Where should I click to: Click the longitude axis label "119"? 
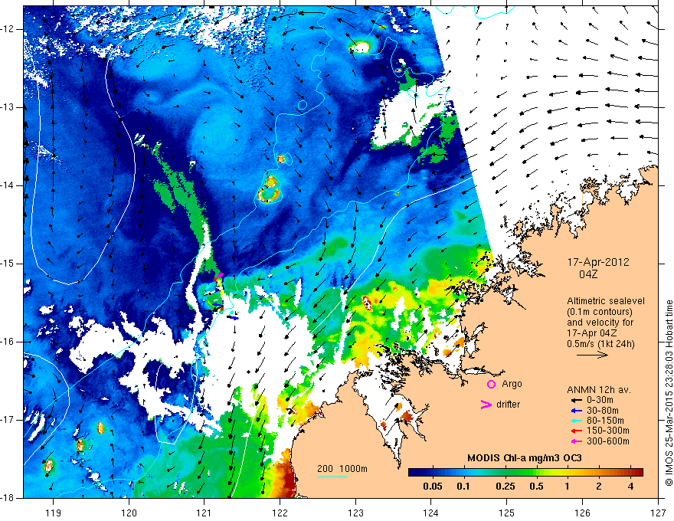tap(54, 513)
